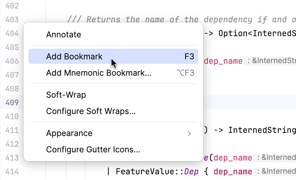The width and height of the screenshot is (296, 180).
Task: Click the type inlay hint on line 406
Action: 271,61
